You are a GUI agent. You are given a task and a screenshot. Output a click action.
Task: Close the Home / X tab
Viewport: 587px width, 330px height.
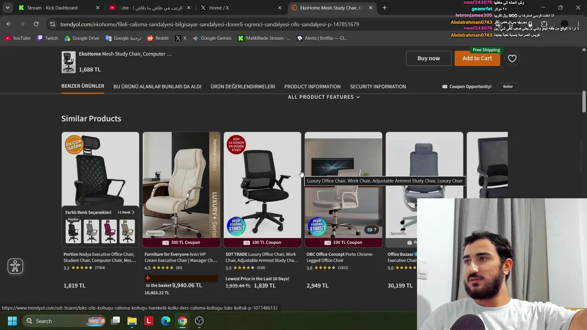coord(280,8)
